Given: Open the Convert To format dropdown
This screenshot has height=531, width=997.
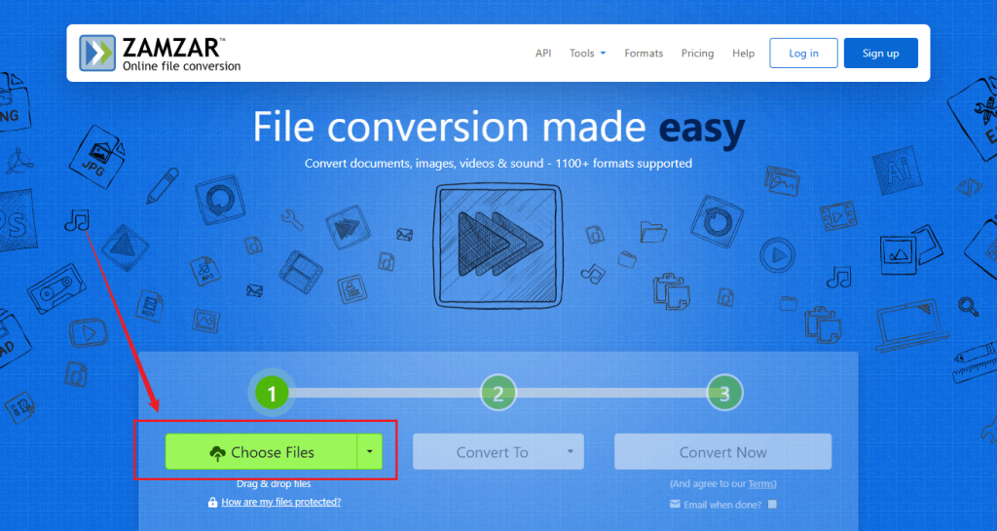Looking at the screenshot, I should click(x=498, y=452).
